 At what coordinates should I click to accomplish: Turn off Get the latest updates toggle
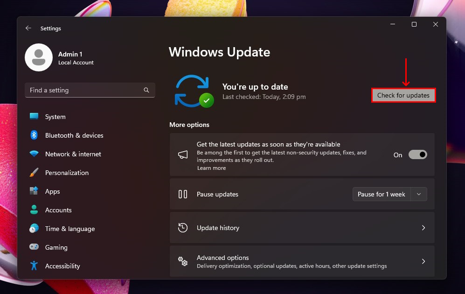(417, 154)
